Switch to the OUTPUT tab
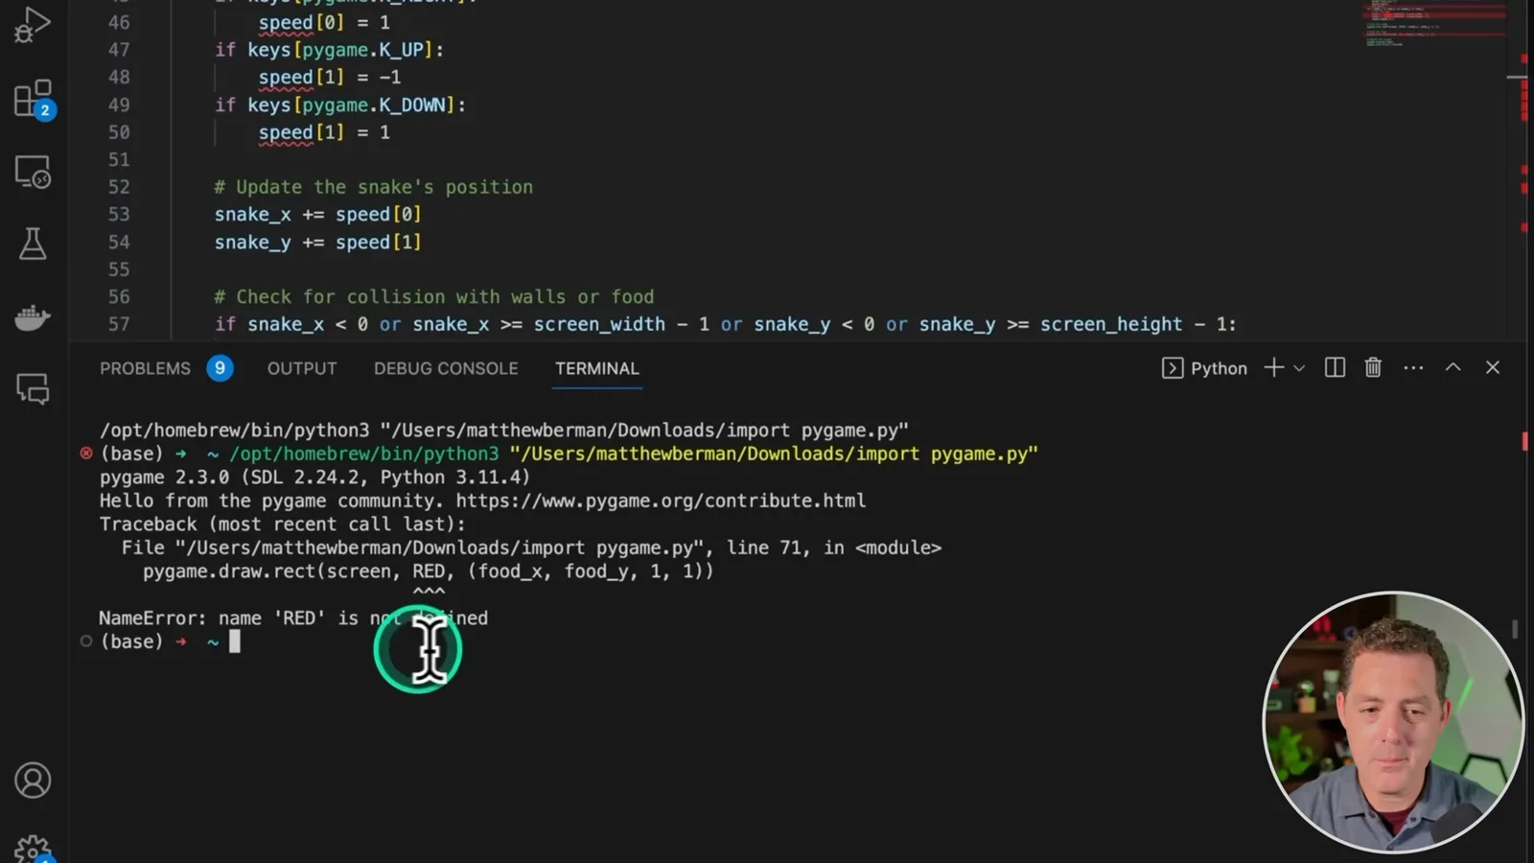Screen dimensions: 1534x863 pos(302,368)
